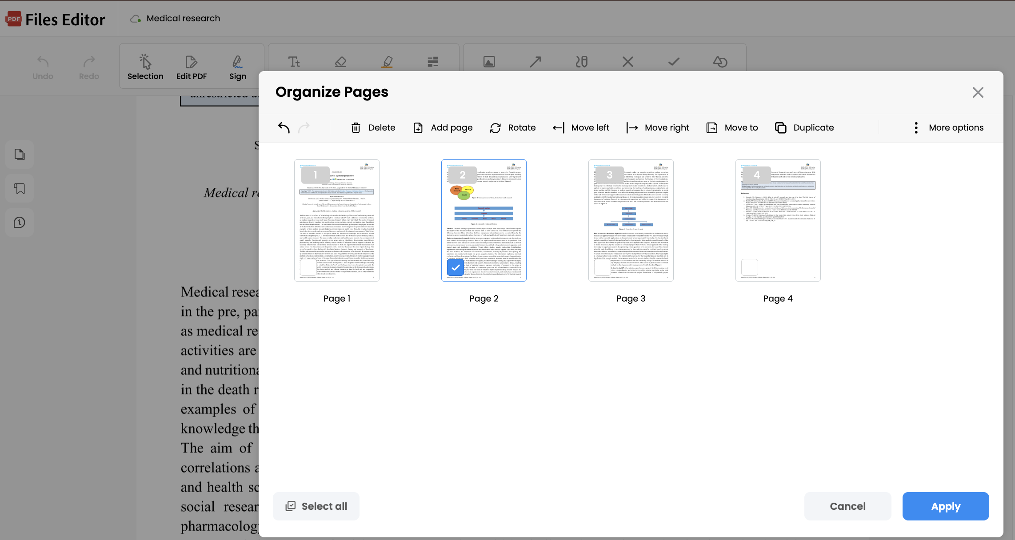The width and height of the screenshot is (1015, 540).
Task: Click the Redo button in main toolbar
Action: click(x=89, y=67)
